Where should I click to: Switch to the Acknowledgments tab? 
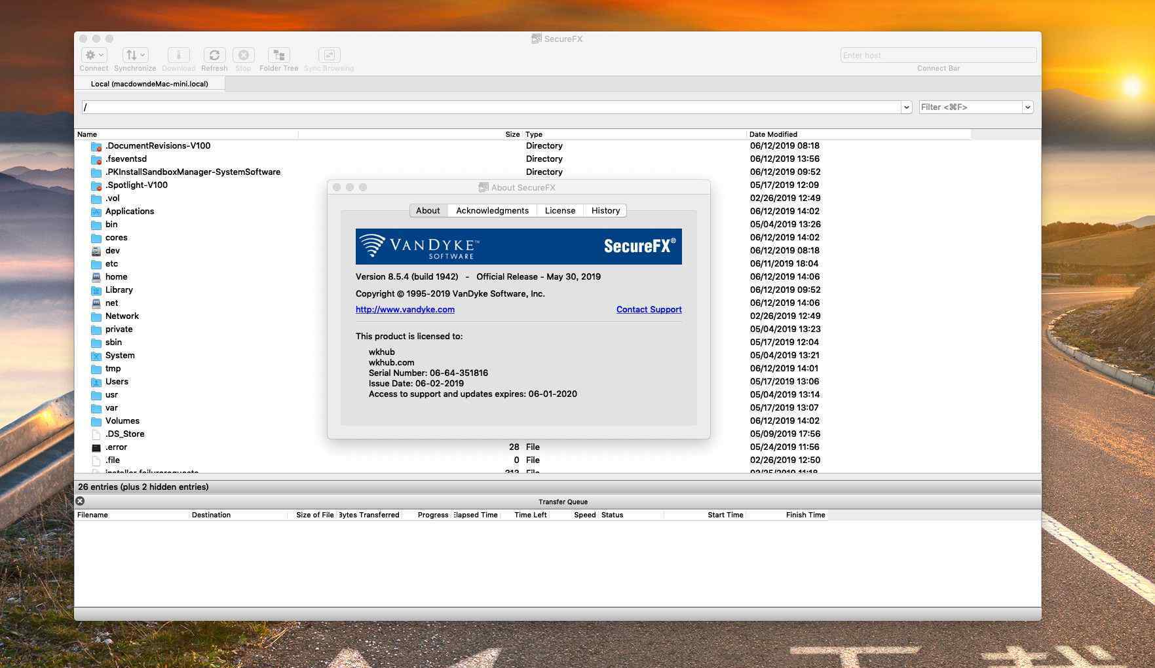click(492, 210)
